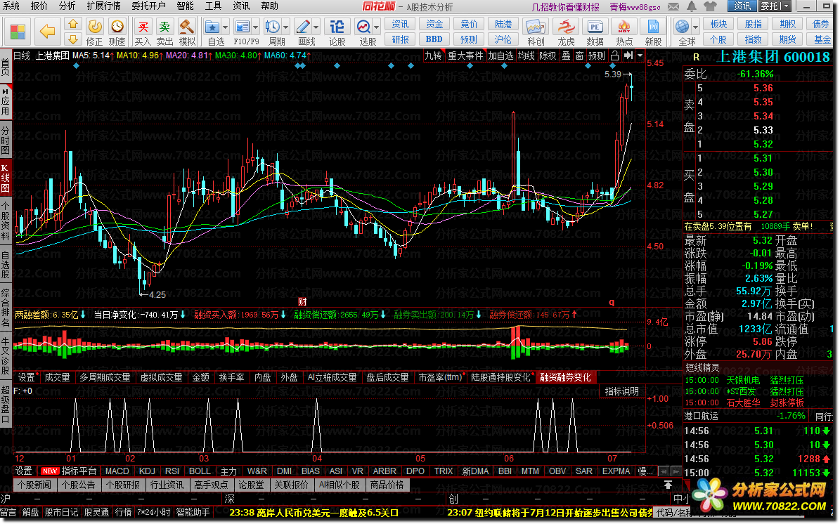Expand the 全球 globe dropdown arrow
Viewport: 840px width, 524px height.
(x=695, y=27)
